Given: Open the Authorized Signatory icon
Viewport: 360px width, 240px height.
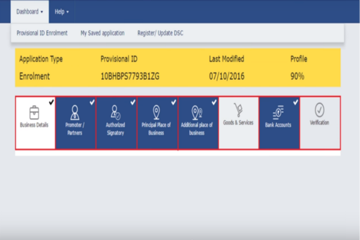Looking at the screenshot, I should (x=116, y=112).
